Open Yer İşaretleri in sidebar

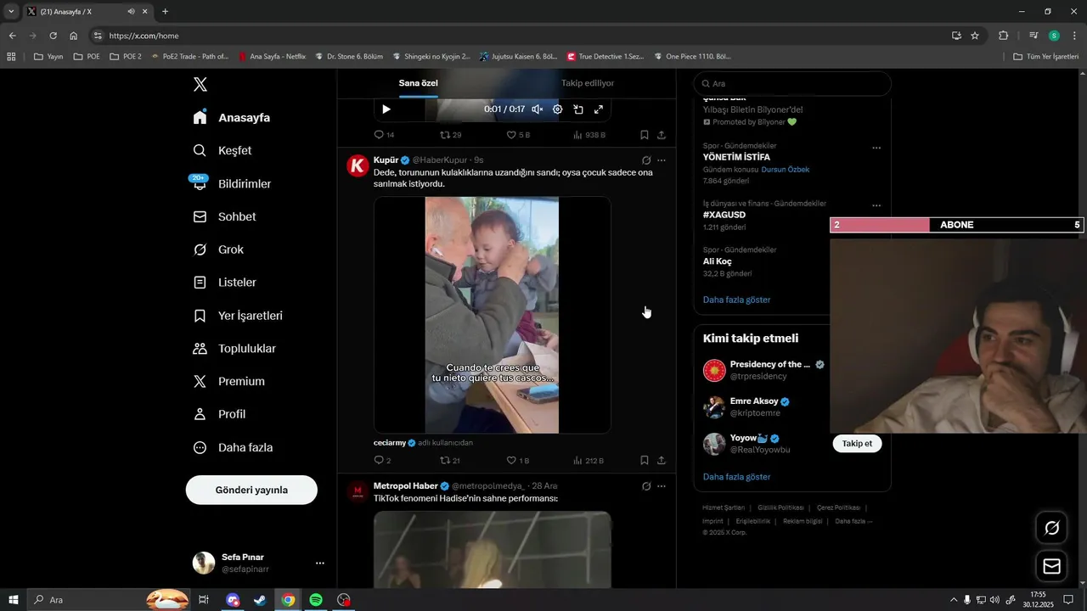(x=238, y=316)
